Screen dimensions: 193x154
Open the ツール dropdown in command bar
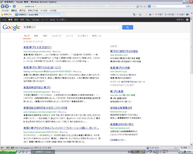[x=181, y=14]
